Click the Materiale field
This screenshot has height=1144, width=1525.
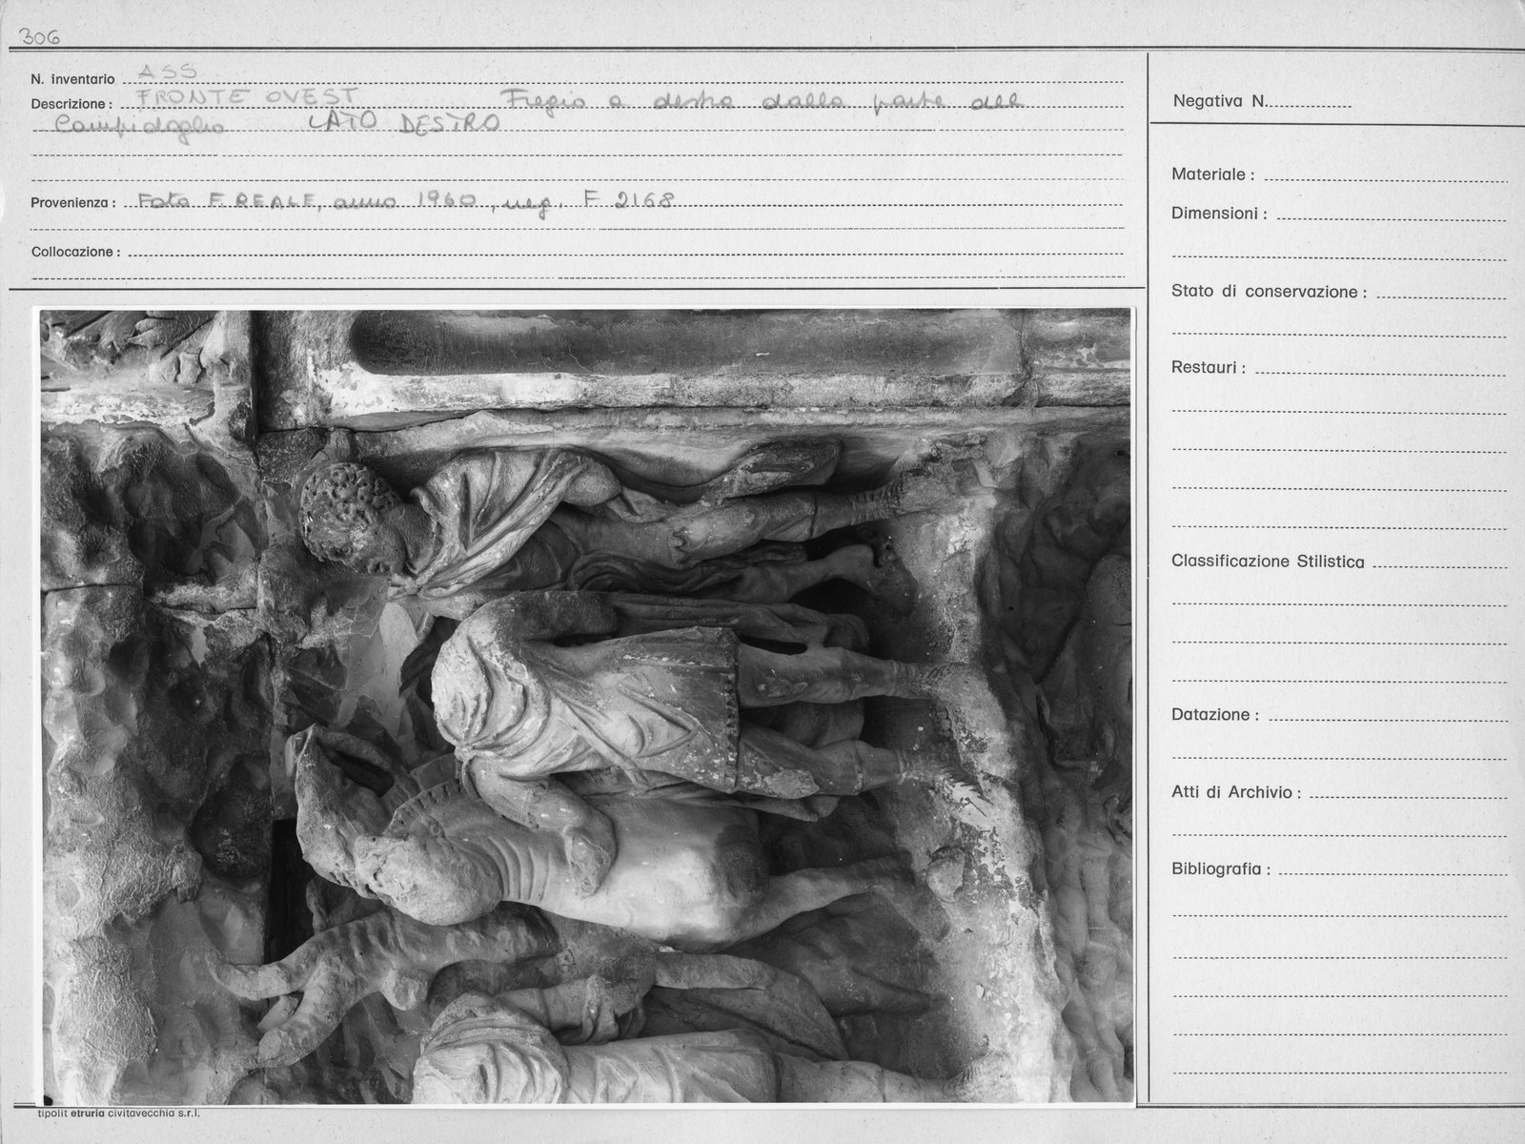click(1339, 174)
